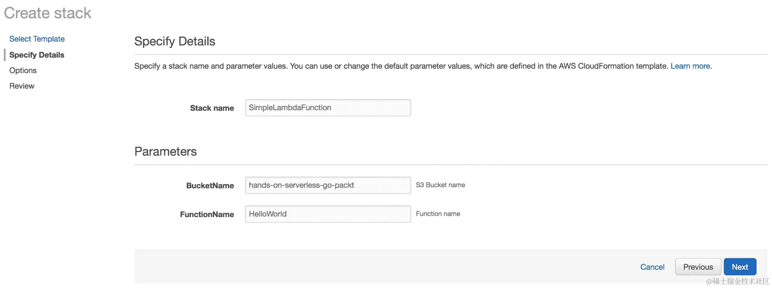772x288 pixels.
Task: Edit the BucketName parameter field
Action: (x=328, y=185)
